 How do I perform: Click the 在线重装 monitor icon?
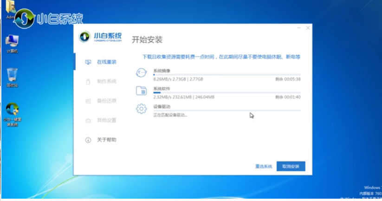88,62
